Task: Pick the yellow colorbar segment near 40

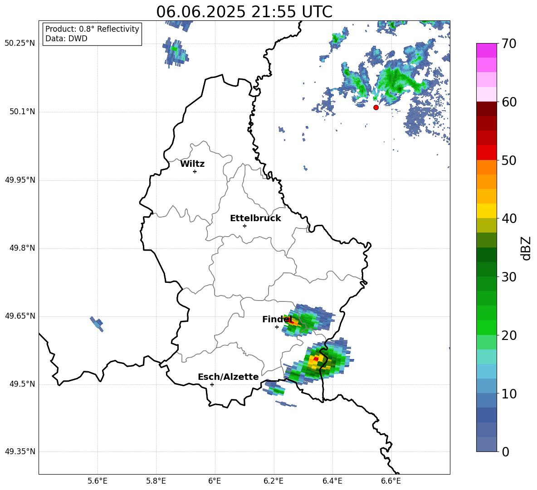Action: (x=486, y=211)
